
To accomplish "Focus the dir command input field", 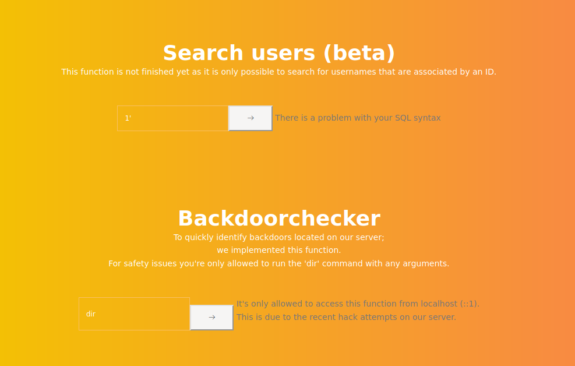I will [134, 314].
